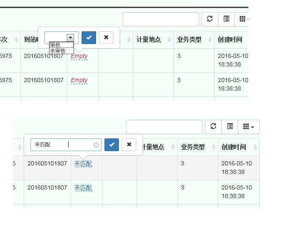Toggle card view in lower table toolbar
Image resolution: width=283 pixels, height=248 pixels.
[x=230, y=127]
